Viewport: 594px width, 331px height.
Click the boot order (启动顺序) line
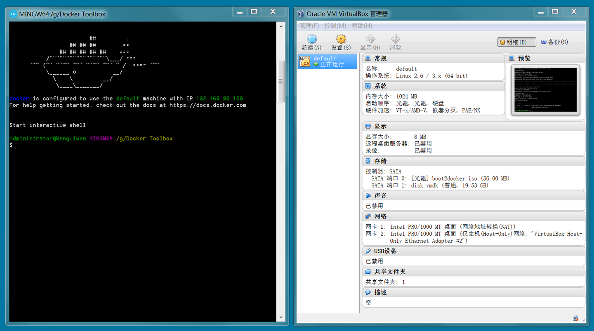tap(405, 103)
